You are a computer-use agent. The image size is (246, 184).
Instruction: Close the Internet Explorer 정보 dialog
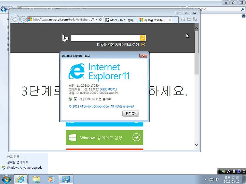coord(143,56)
